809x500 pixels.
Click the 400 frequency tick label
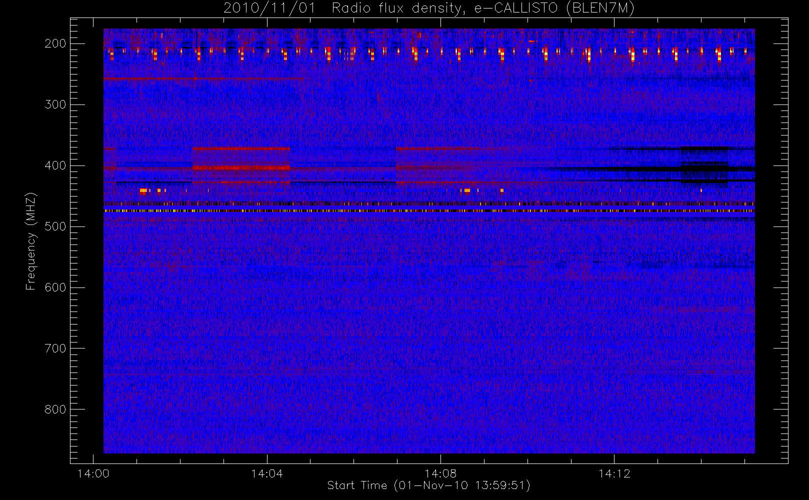pos(55,165)
